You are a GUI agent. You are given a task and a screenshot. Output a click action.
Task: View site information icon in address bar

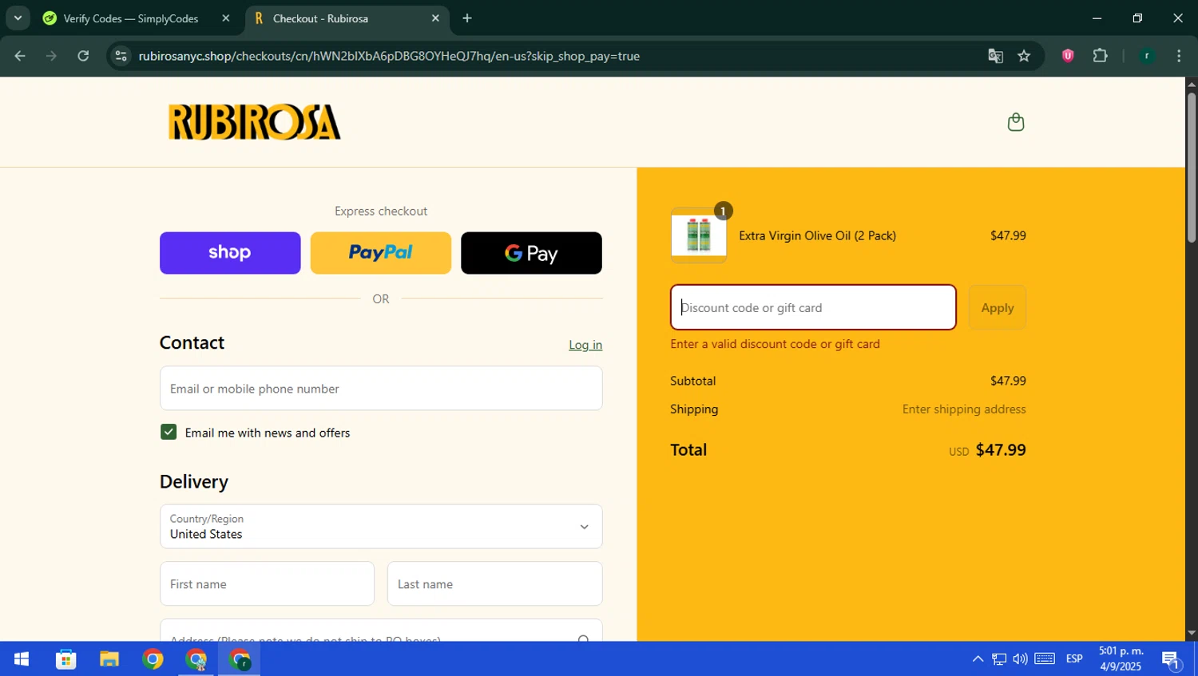pyautogui.click(x=121, y=56)
